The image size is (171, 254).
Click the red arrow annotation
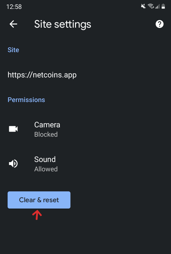coord(37,215)
